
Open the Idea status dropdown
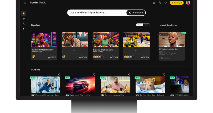pyautogui.click(x=36, y=34)
